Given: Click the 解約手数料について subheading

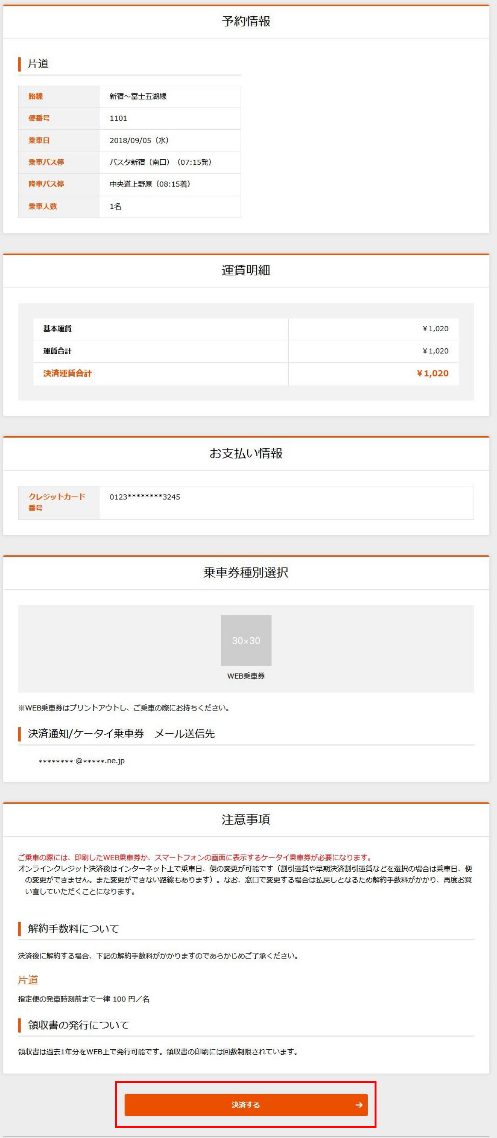Looking at the screenshot, I should pos(74,928).
